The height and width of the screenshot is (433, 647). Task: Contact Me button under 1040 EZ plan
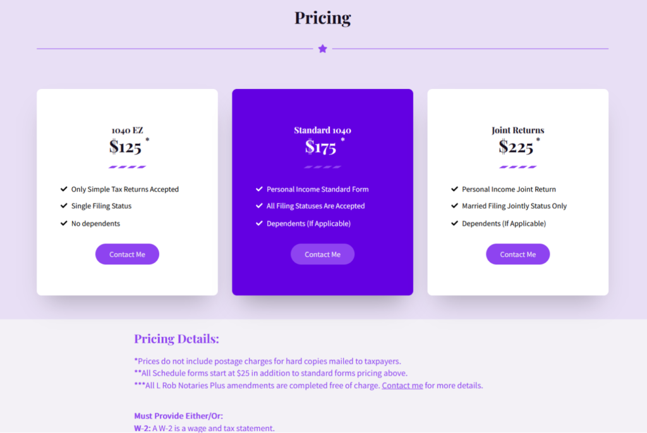tap(127, 254)
